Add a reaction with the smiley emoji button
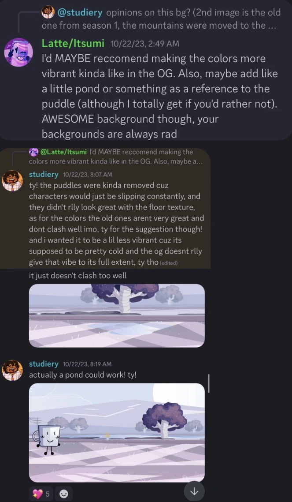The height and width of the screenshot is (502, 292). pyautogui.click(x=64, y=494)
